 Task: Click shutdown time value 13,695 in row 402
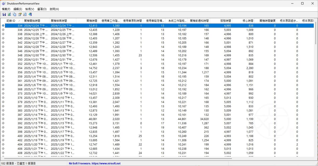coord(93,140)
